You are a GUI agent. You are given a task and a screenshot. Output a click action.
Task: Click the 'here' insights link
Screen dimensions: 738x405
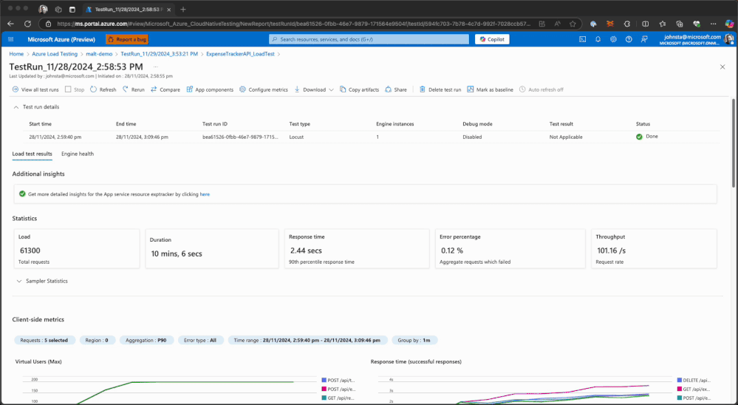pyautogui.click(x=205, y=194)
